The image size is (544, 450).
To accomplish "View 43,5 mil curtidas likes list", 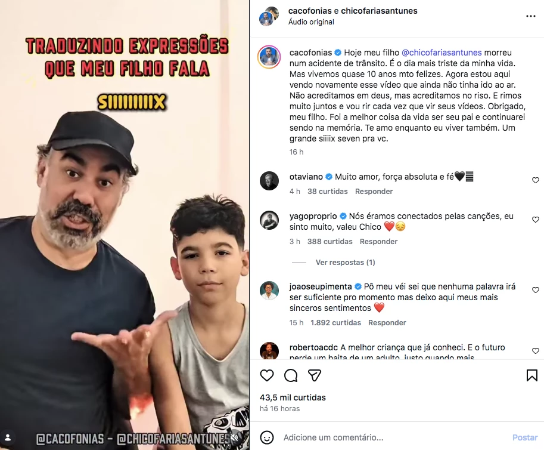I will click(293, 397).
